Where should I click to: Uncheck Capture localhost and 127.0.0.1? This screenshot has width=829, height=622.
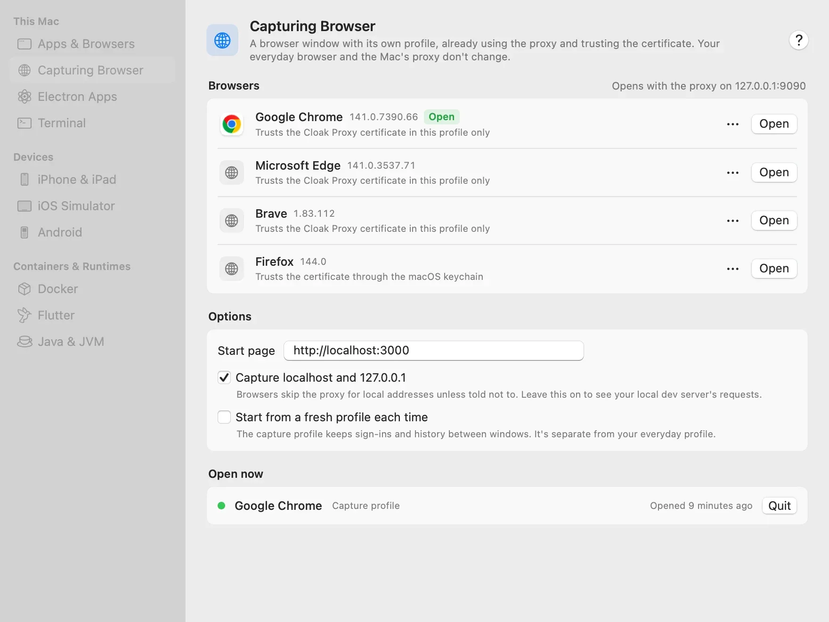pyautogui.click(x=224, y=377)
